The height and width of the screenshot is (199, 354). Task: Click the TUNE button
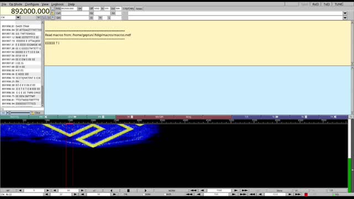coord(338,4)
